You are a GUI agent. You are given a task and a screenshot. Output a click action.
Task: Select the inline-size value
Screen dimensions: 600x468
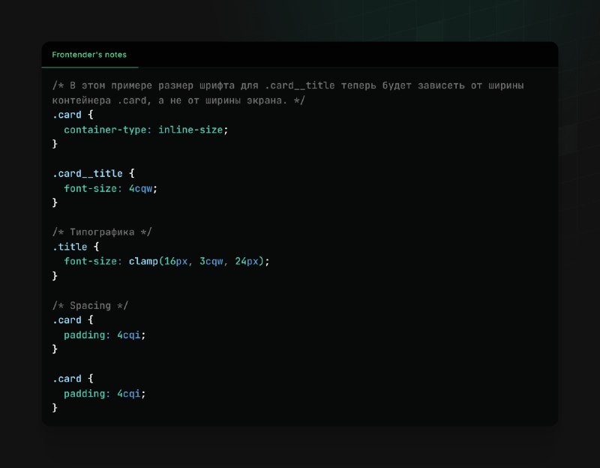191,130
